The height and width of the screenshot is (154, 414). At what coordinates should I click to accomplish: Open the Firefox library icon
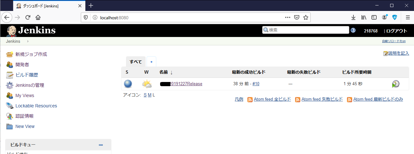click(364, 17)
